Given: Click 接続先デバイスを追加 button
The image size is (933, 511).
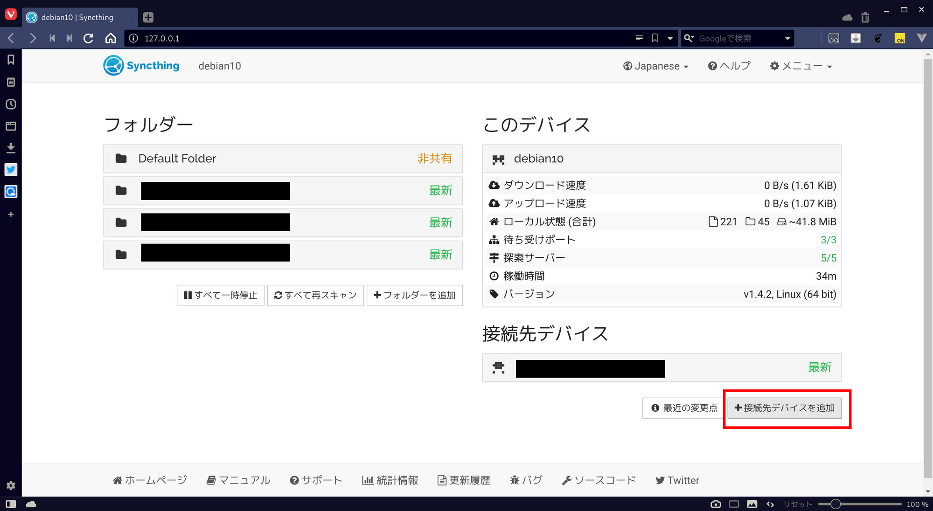Looking at the screenshot, I should (x=785, y=408).
